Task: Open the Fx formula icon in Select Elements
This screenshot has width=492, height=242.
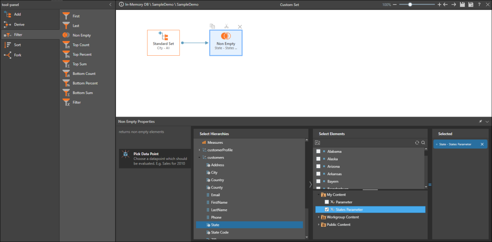Action: click(318, 142)
